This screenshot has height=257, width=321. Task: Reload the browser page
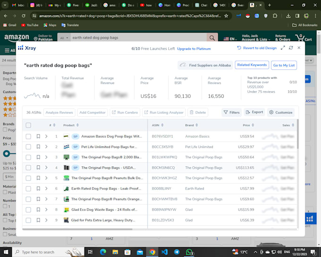point(24,16)
